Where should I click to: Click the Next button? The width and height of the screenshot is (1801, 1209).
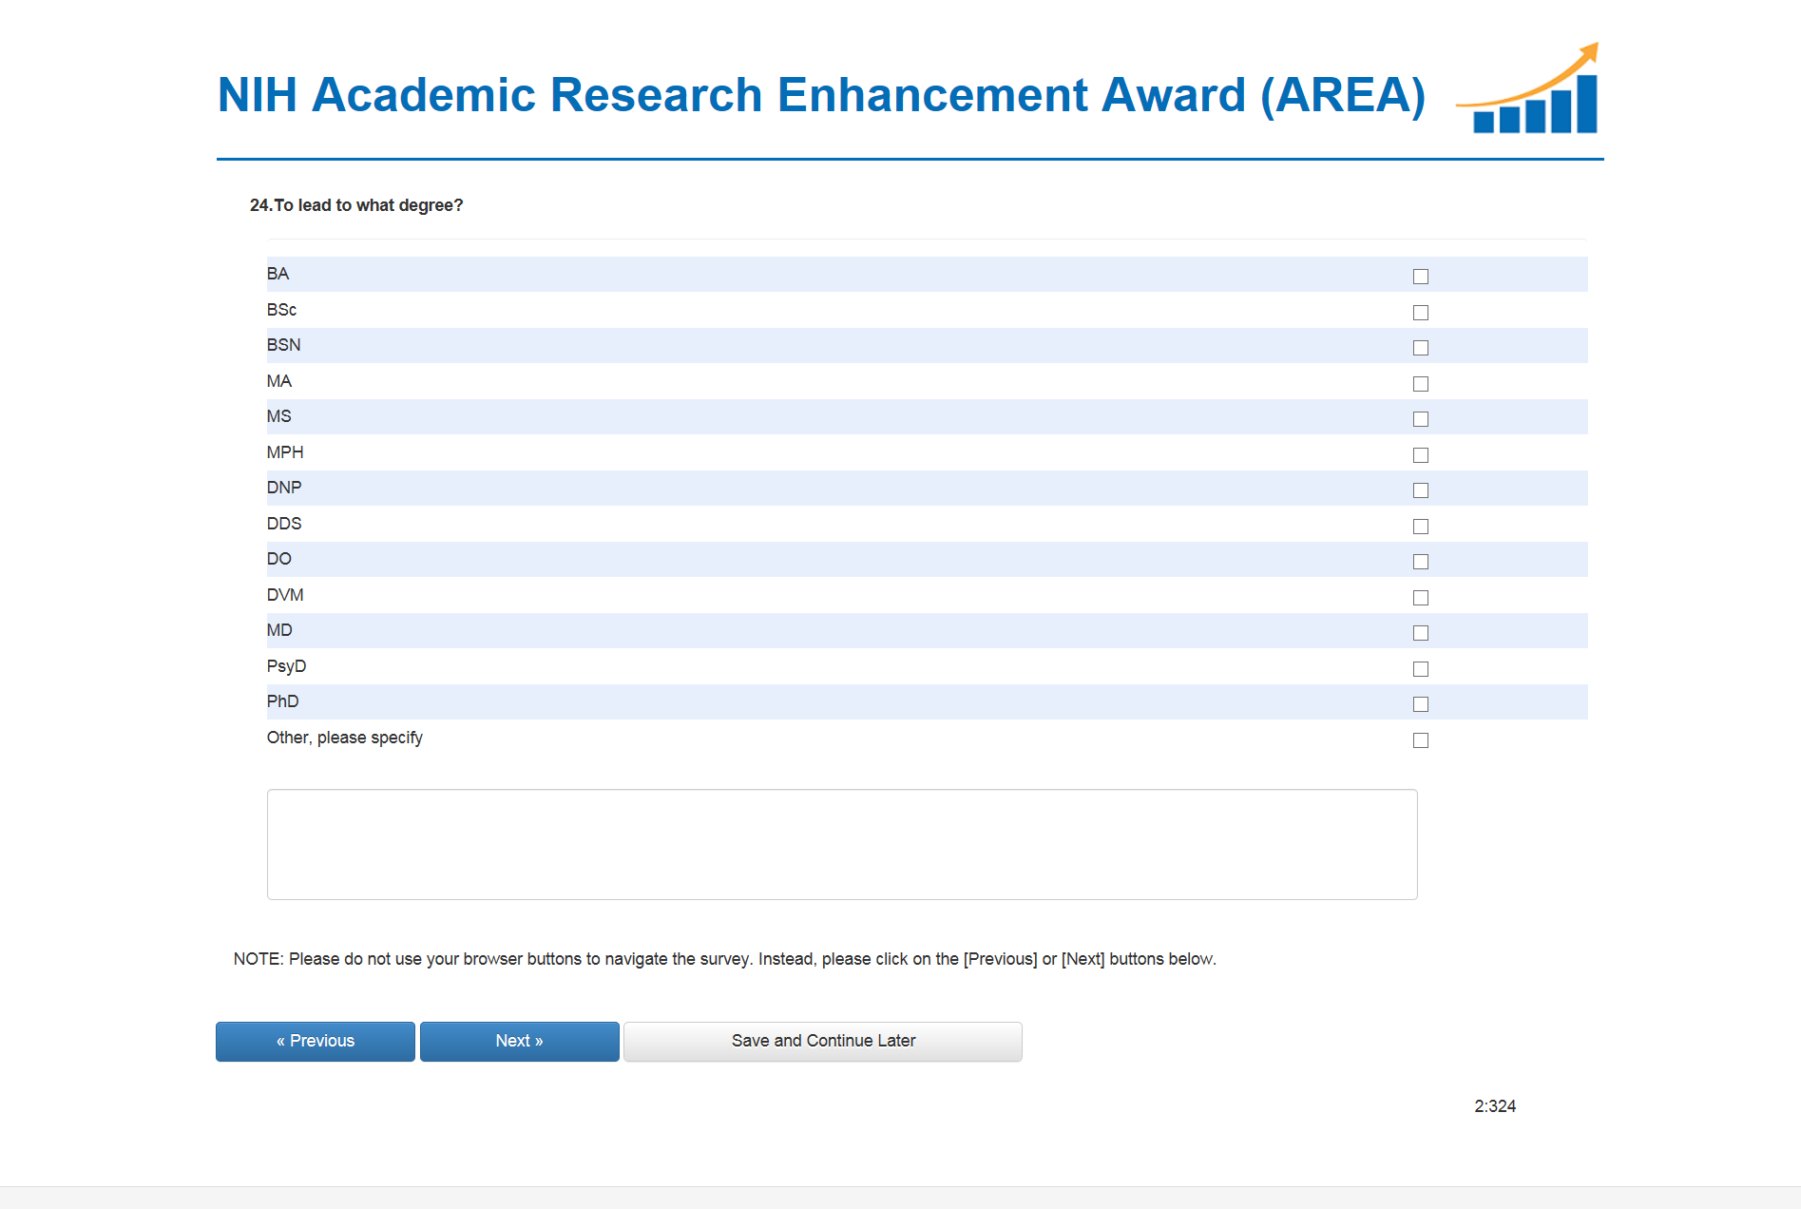point(519,1041)
